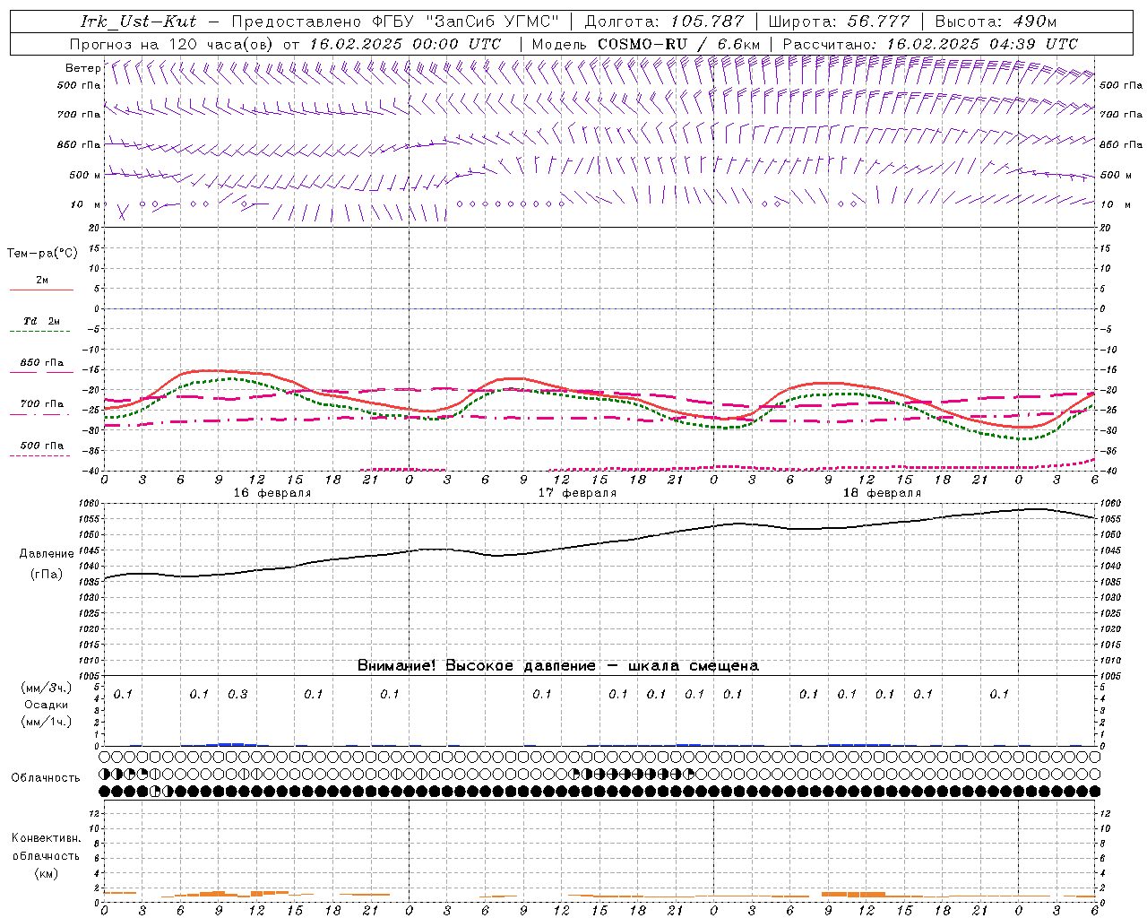Screen dimensions: 1147x918
Task: Select the text 'Долгота: 105.787'
Action: (x=664, y=22)
